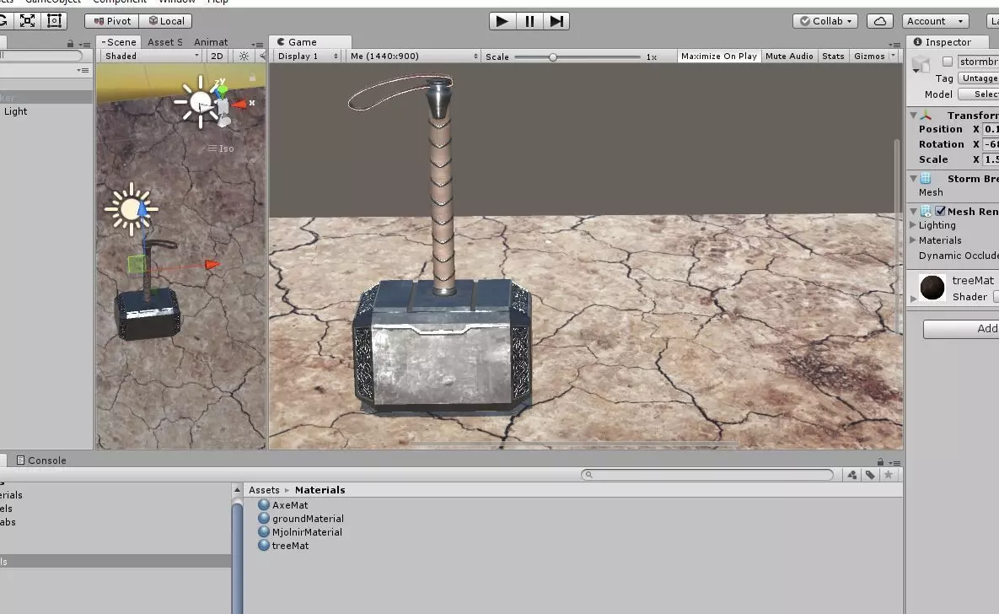Click the Project search field
This screenshot has height=614, width=999.
click(707, 474)
